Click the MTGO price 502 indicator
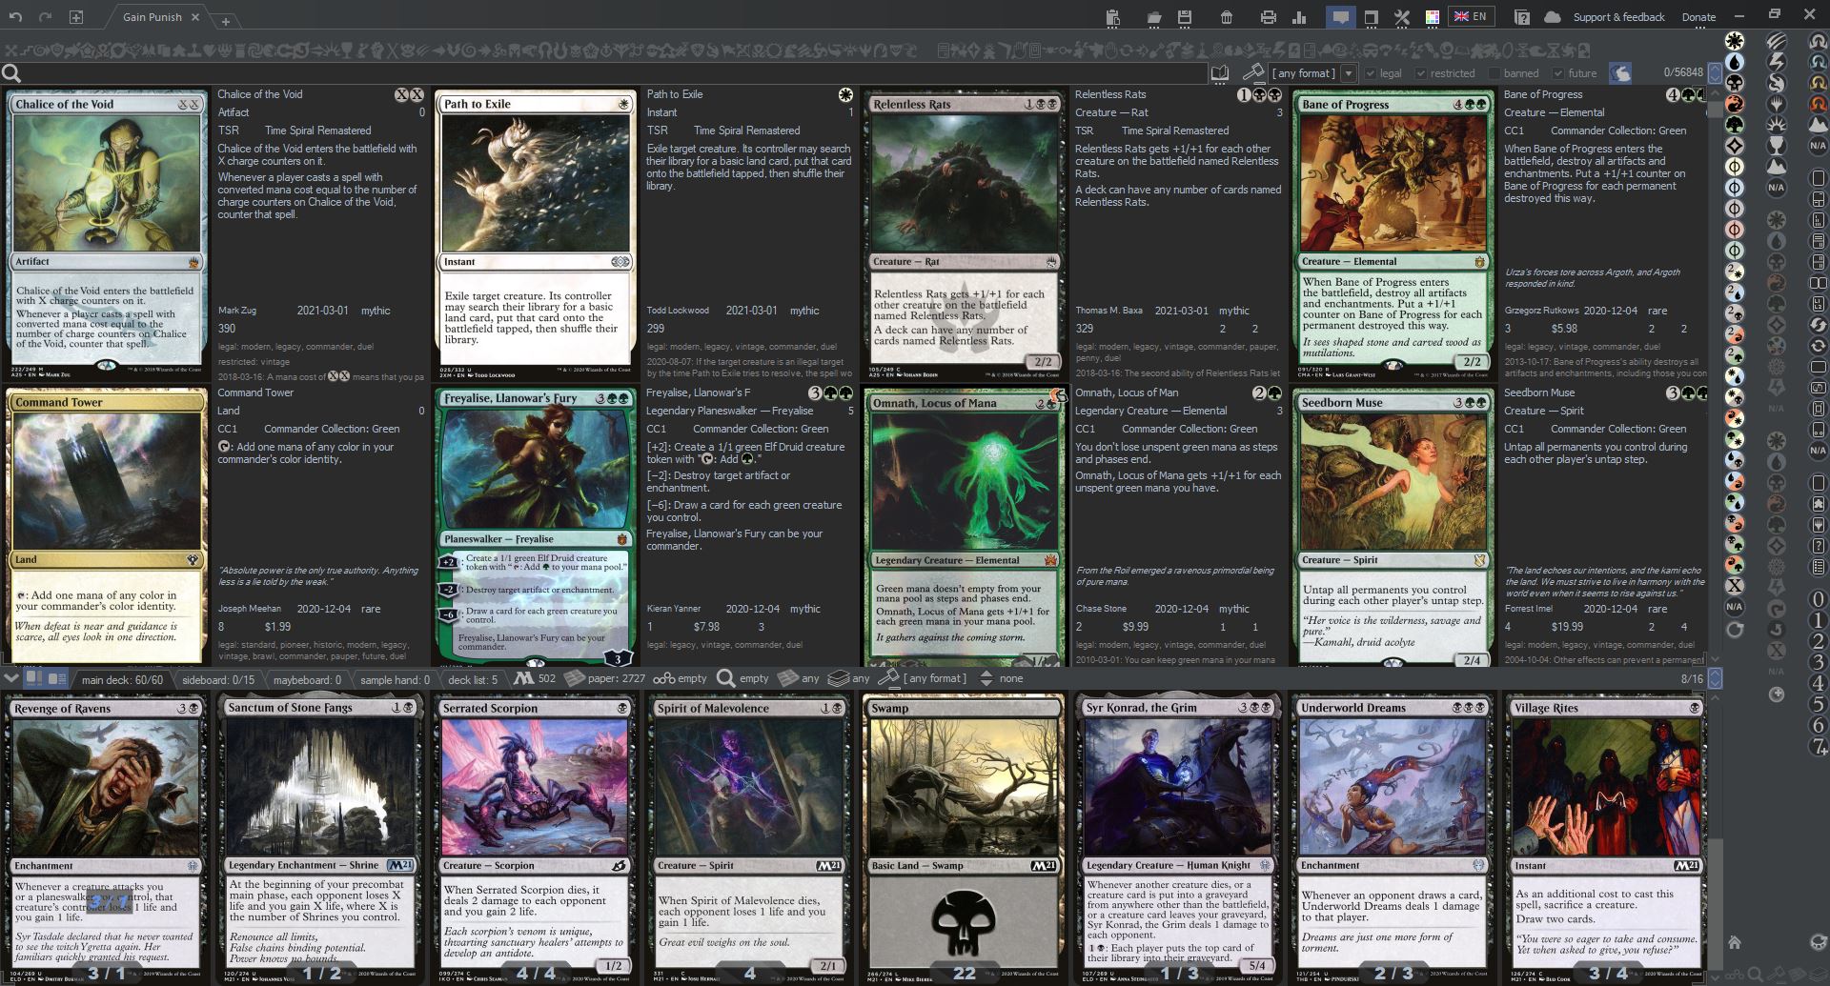This screenshot has width=1830, height=986. pos(535,678)
